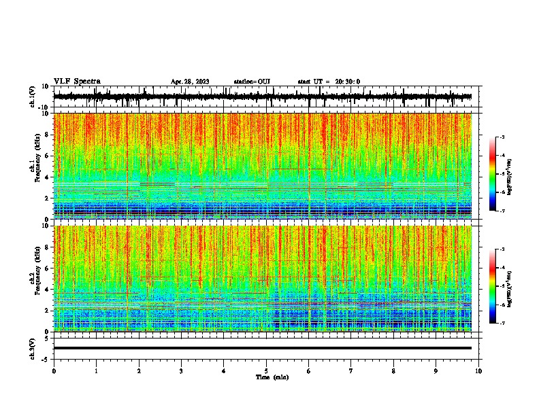This screenshot has height=416, width=539.
Task: Click the ch.2 color scale bar
Action: [x=492, y=286]
